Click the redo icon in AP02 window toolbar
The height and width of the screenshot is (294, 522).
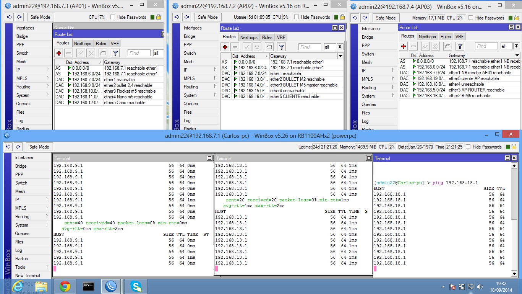[187, 17]
